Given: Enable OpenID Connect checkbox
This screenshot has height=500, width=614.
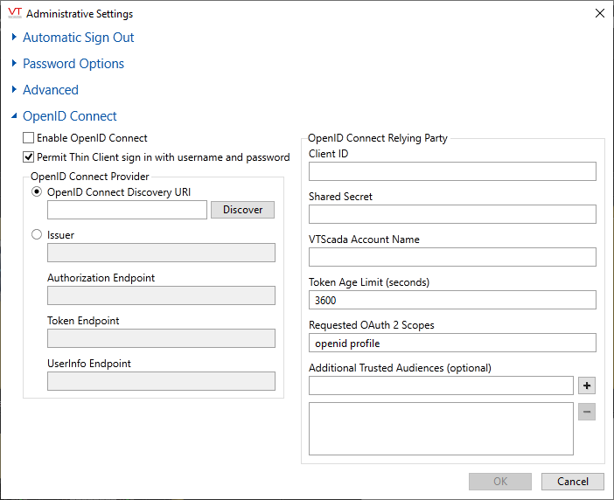Looking at the screenshot, I should [28, 138].
